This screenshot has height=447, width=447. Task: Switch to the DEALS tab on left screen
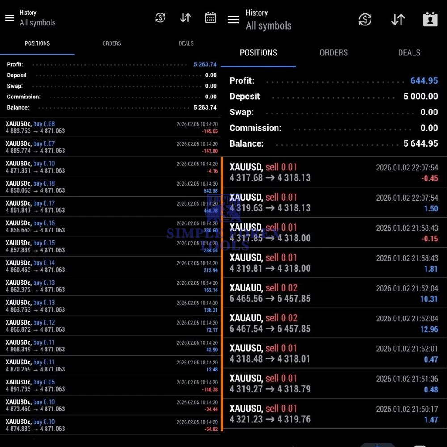pyautogui.click(x=186, y=43)
